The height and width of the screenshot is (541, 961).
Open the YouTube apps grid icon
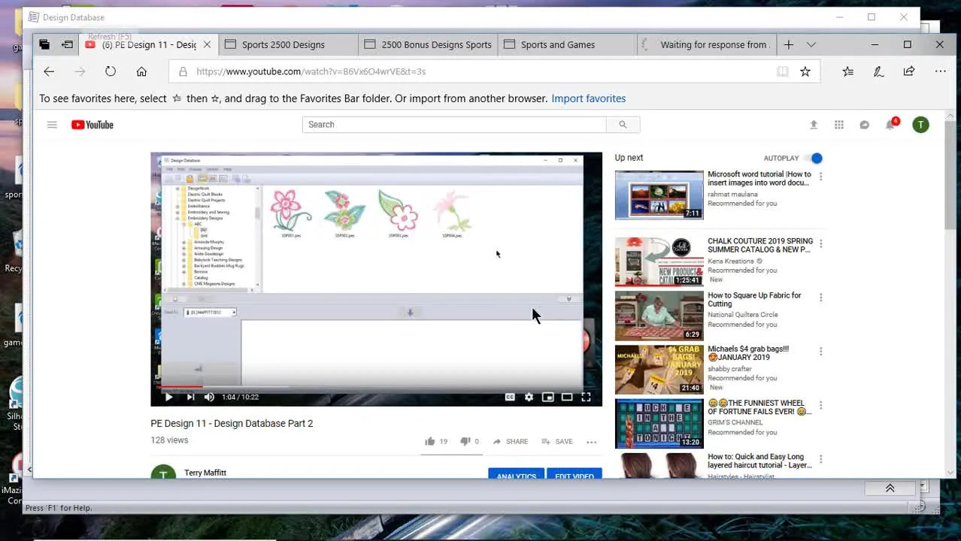(839, 125)
